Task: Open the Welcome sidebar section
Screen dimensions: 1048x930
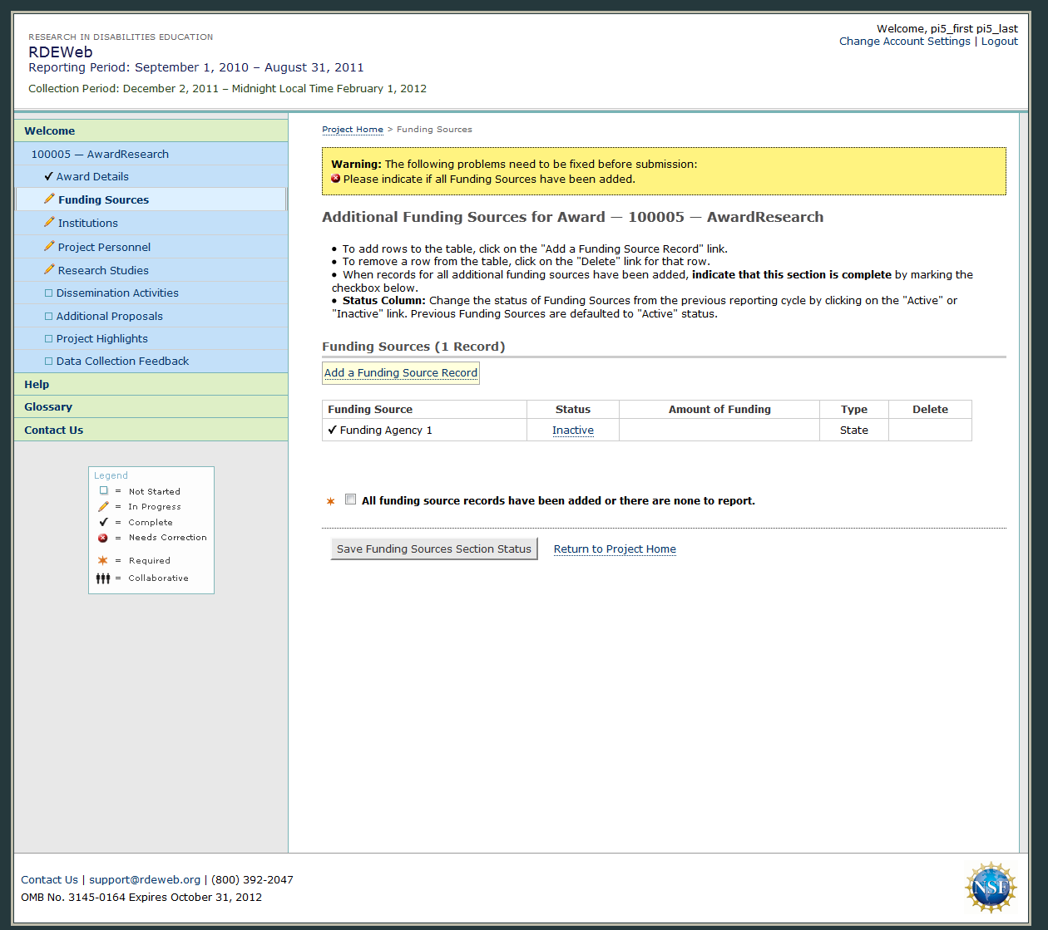Action: point(50,130)
